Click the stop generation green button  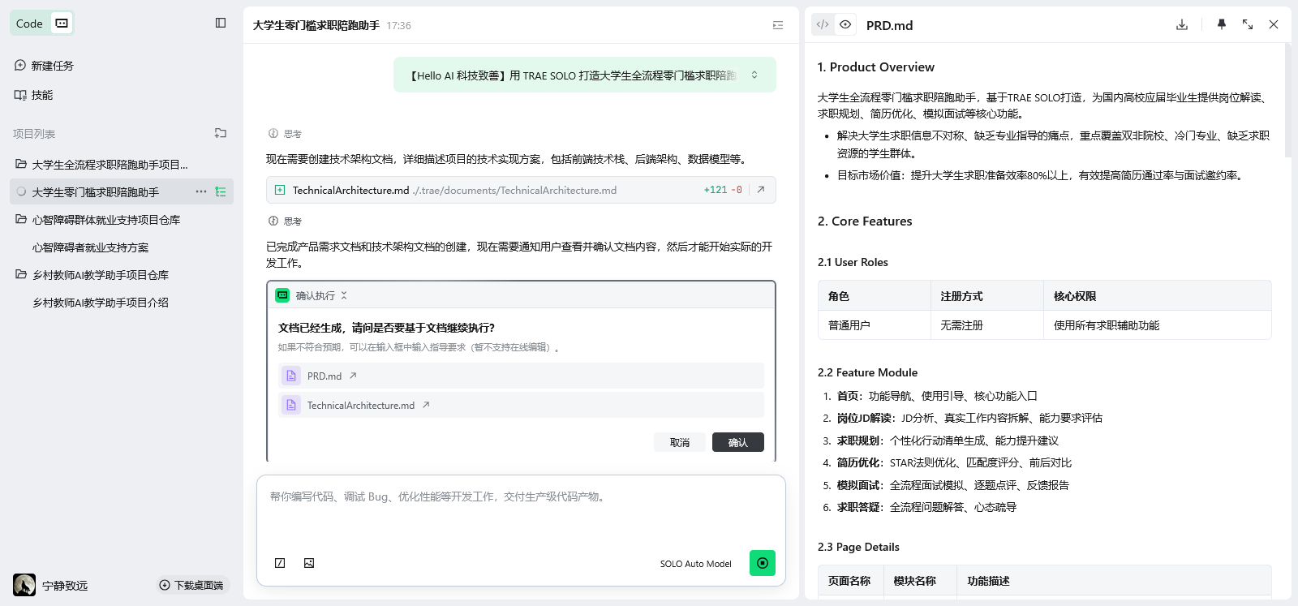pos(762,563)
